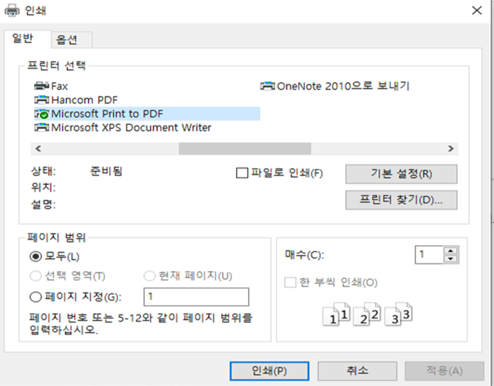The image size is (494, 386).
Task: Choose the 페이지 지정(G) radio button
Action: coord(36,297)
